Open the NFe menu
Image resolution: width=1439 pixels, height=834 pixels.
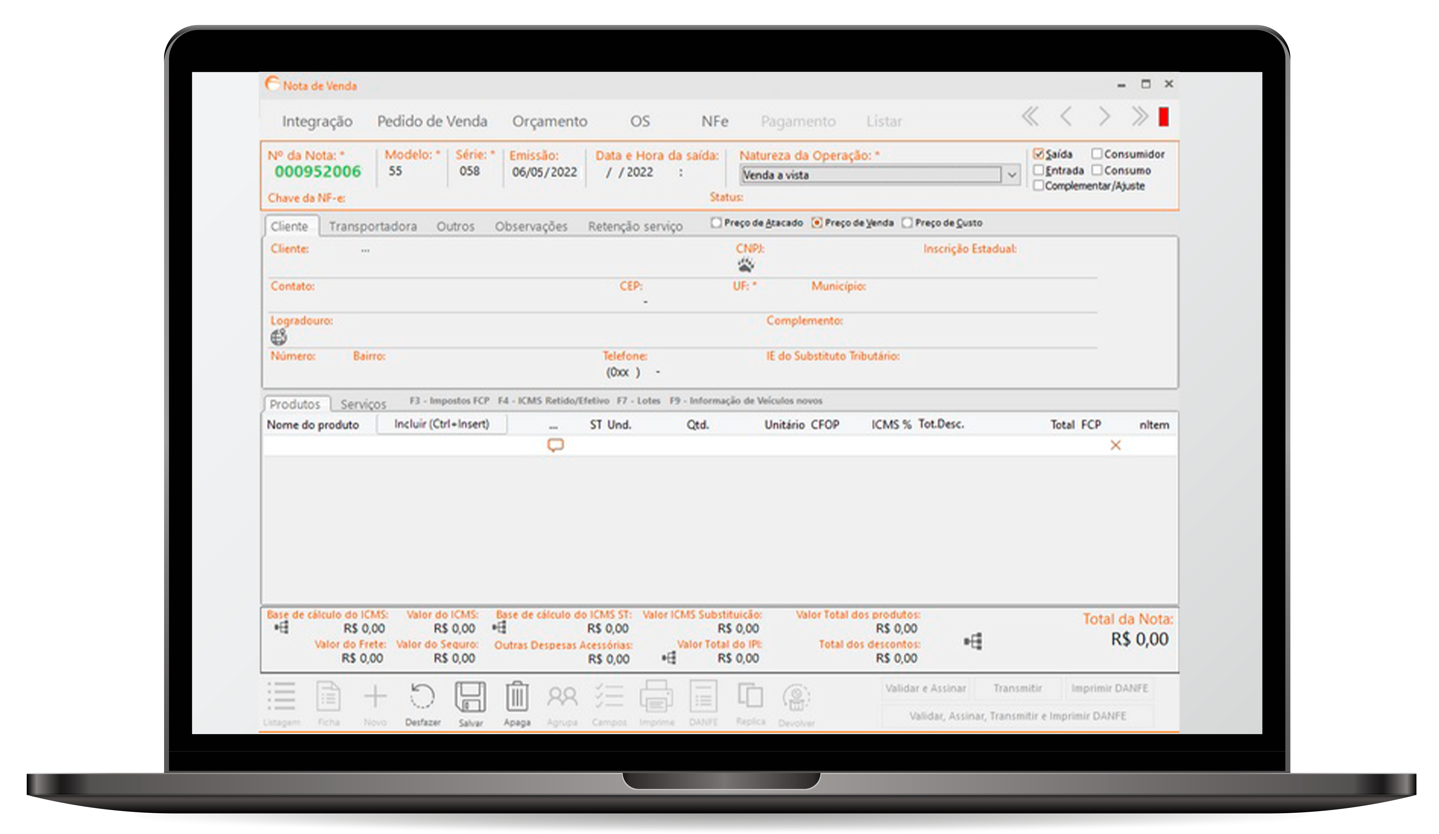point(715,121)
